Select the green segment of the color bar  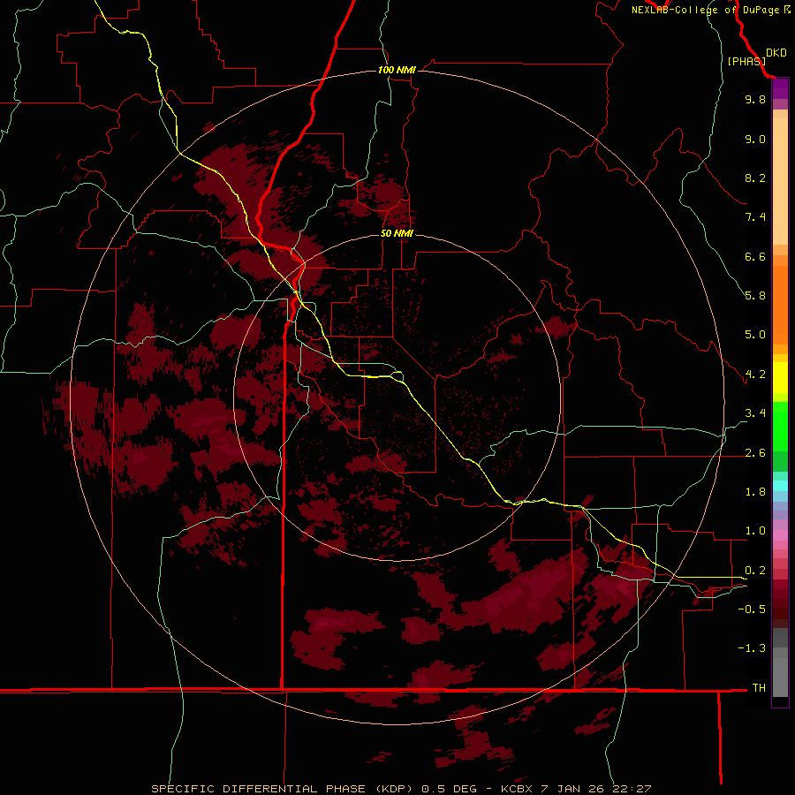tap(780, 427)
